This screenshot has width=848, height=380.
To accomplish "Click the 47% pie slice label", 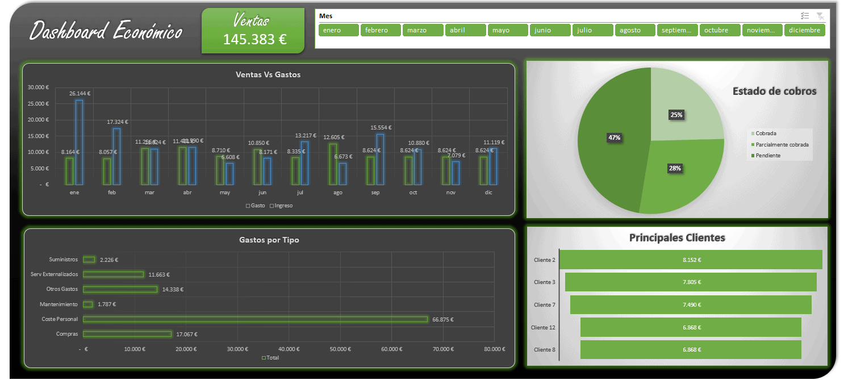I will (x=615, y=137).
